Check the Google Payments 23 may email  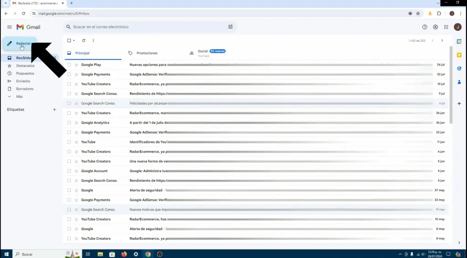[69, 200]
